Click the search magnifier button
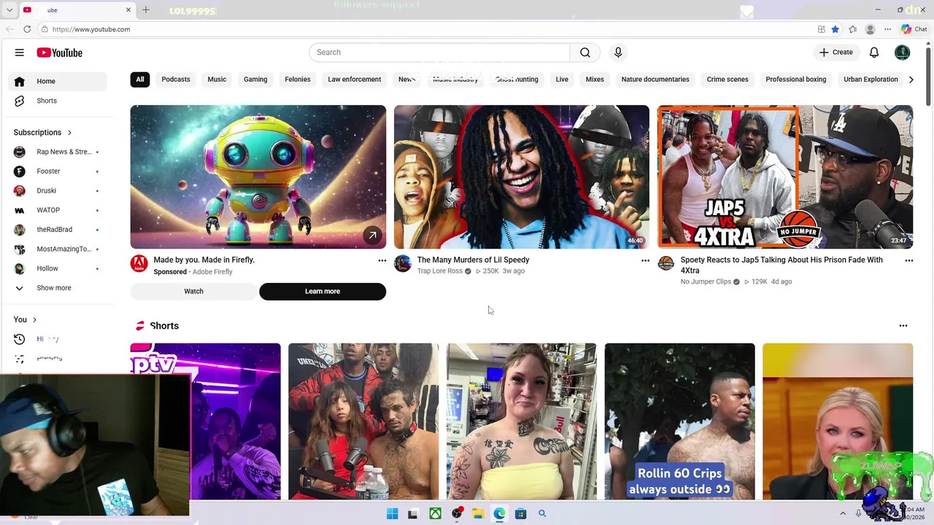The image size is (934, 525). [585, 52]
